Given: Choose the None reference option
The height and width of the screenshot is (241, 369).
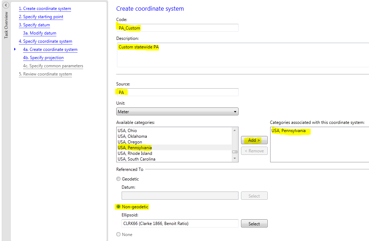Looking at the screenshot, I should [118, 235].
